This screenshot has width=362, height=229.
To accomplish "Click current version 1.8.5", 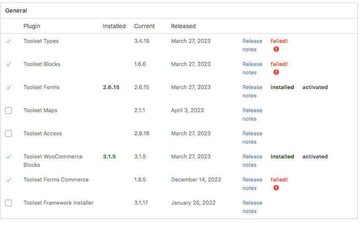I will tap(140, 180).
